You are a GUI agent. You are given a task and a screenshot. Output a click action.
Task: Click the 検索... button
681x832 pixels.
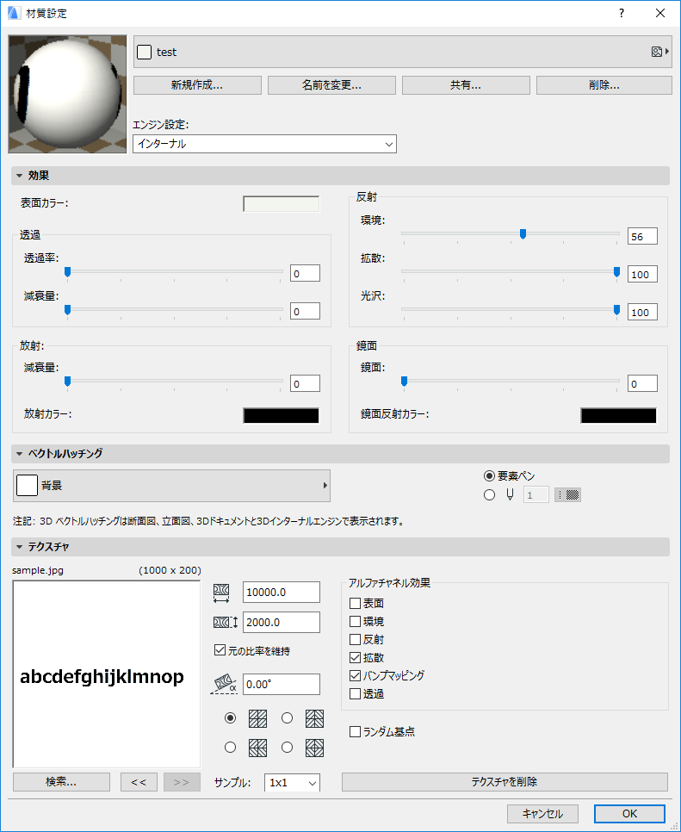point(61,782)
